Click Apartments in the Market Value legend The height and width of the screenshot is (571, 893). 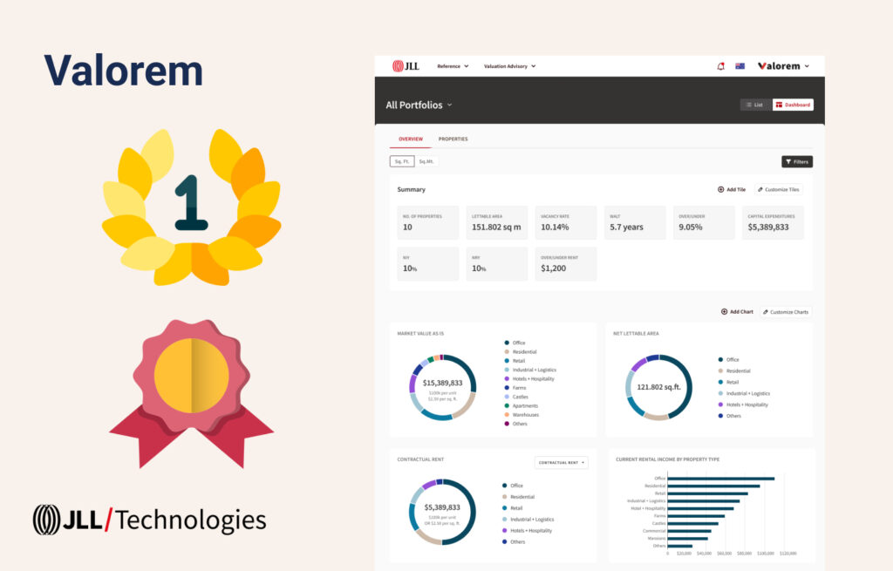525,406
